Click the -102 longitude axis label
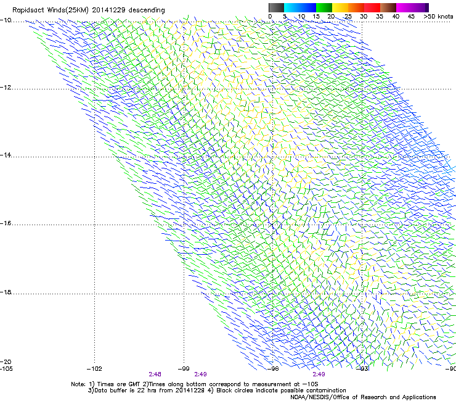 click(x=94, y=369)
